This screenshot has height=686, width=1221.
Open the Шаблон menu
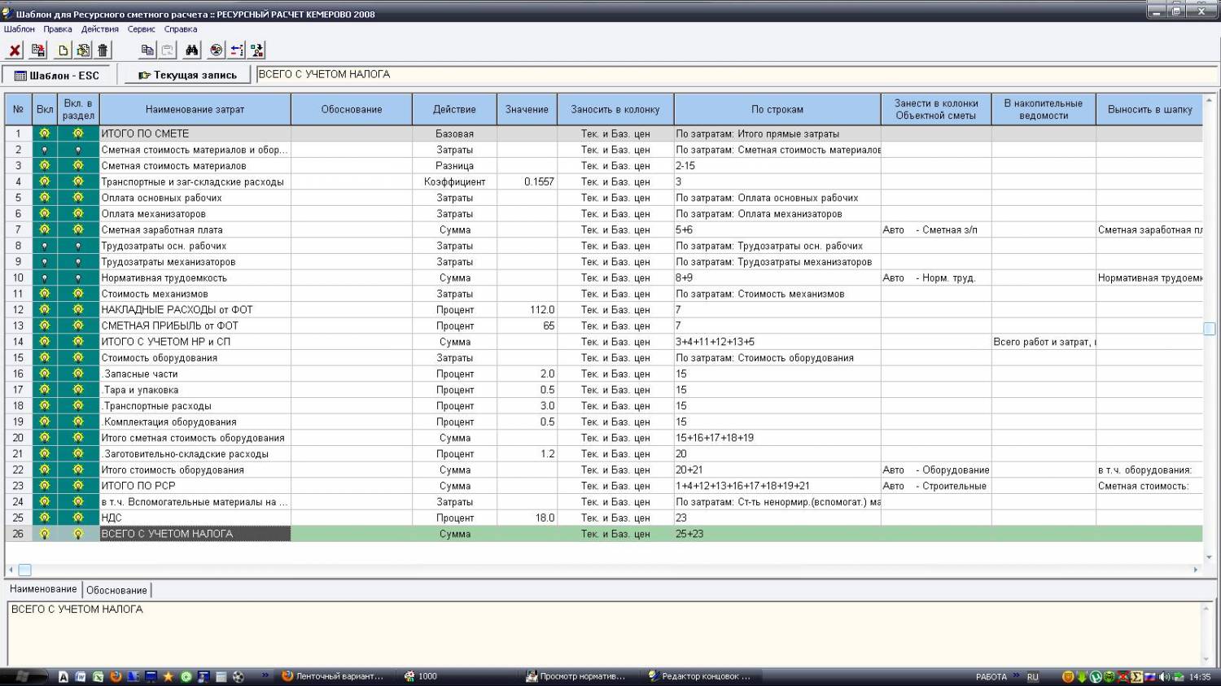[20, 29]
